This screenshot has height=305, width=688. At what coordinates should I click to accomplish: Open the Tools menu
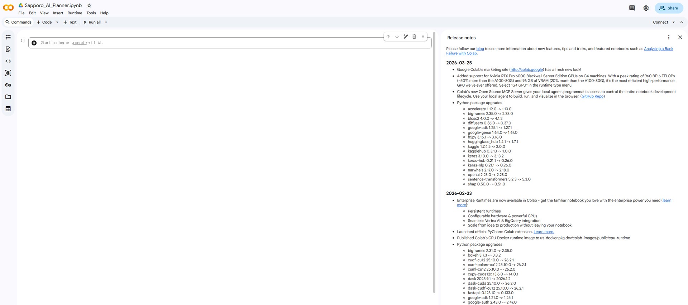(x=91, y=13)
